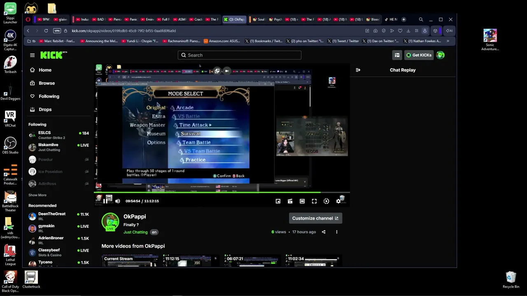The width and height of the screenshot is (527, 296).
Task: Mute the video volume
Action: click(x=117, y=201)
